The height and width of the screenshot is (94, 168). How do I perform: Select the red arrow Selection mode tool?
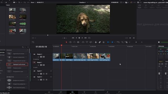click(x=66, y=42)
